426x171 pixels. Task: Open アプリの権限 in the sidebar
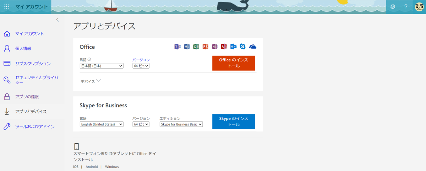pos(27,96)
